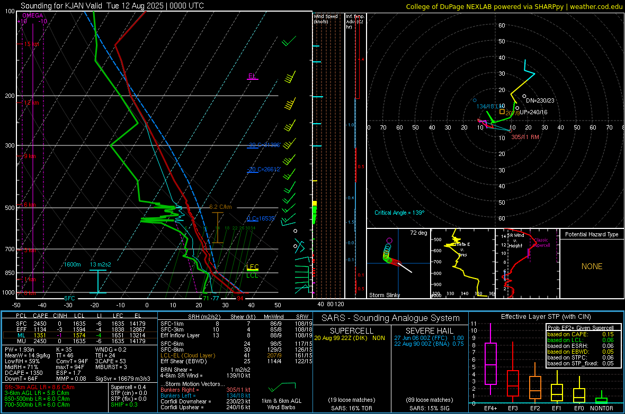Click the SARS: 16% TOR text
This screenshot has height=414, width=625.
point(351,408)
